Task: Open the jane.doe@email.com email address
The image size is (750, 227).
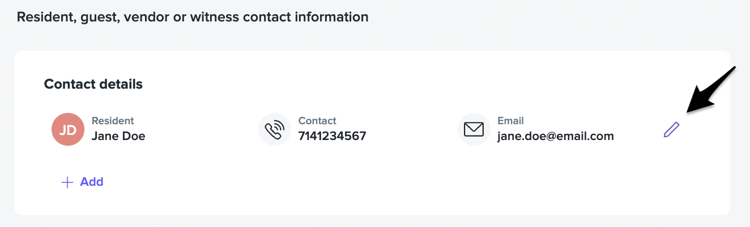Action: (556, 136)
